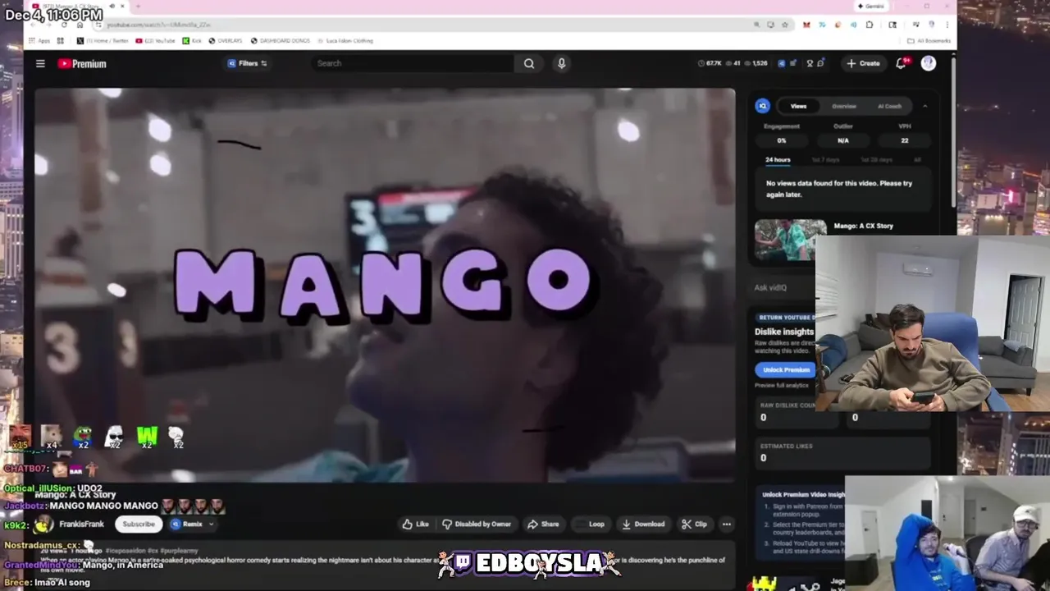
Task: Open the Kick bookmark
Action: pyautogui.click(x=192, y=40)
